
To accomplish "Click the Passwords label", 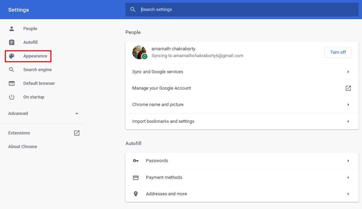I will point(157,161).
